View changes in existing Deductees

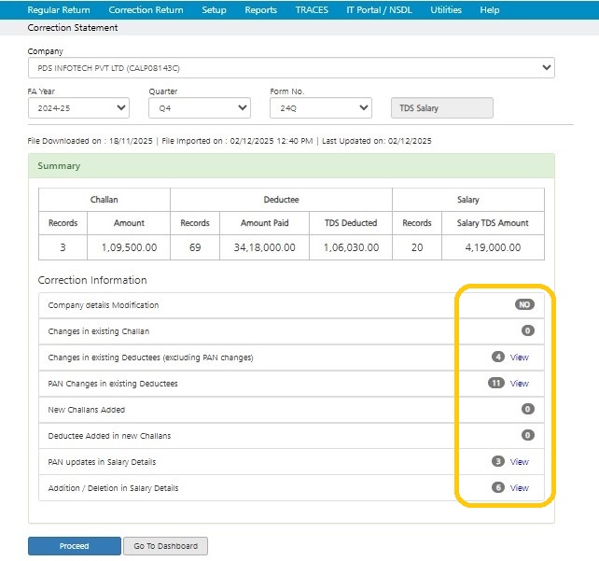click(519, 358)
